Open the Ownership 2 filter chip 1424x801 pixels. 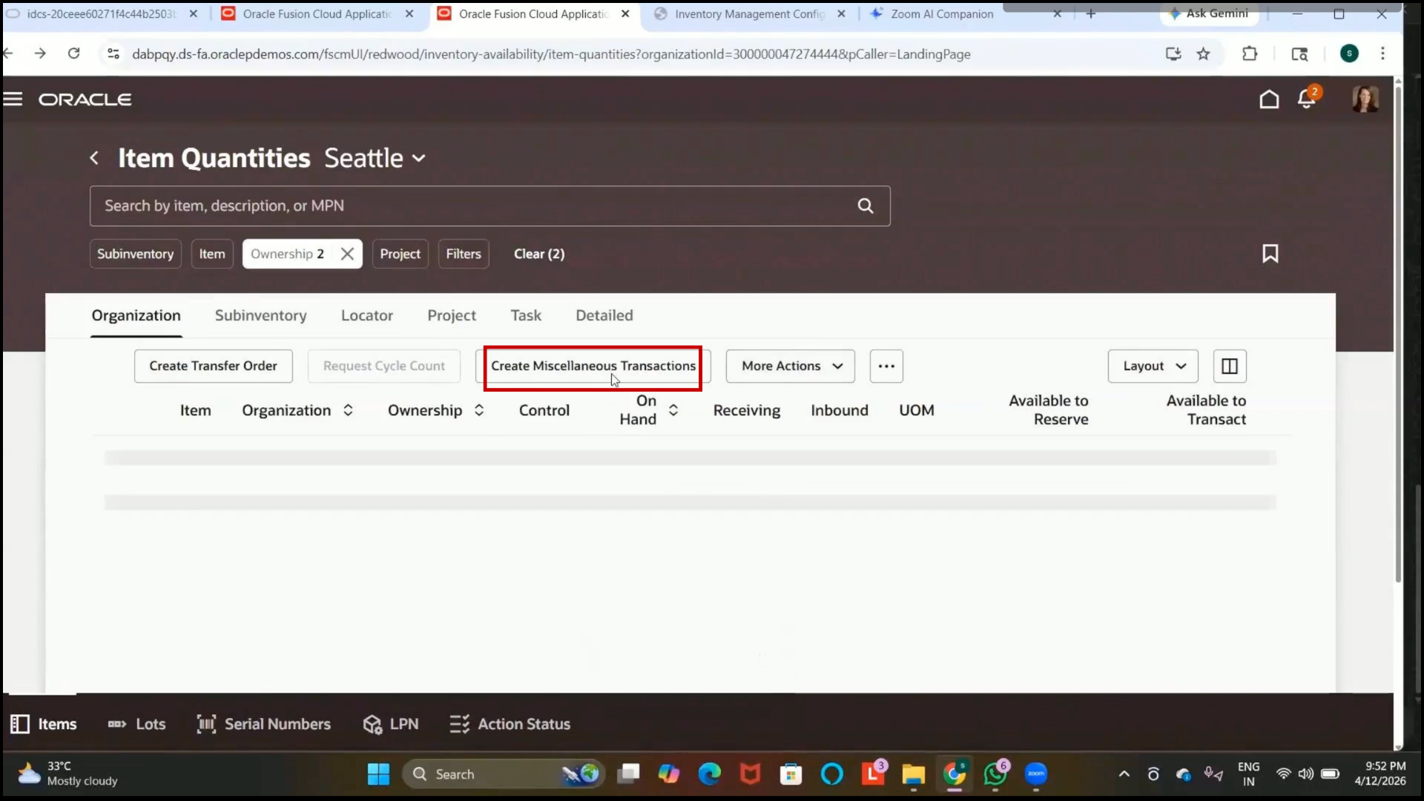(x=288, y=254)
